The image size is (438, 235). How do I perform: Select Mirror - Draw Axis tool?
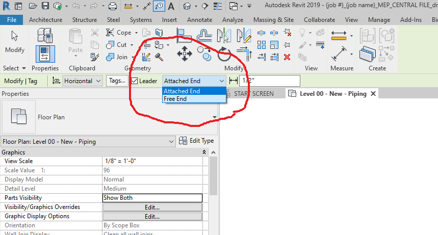tap(244, 36)
